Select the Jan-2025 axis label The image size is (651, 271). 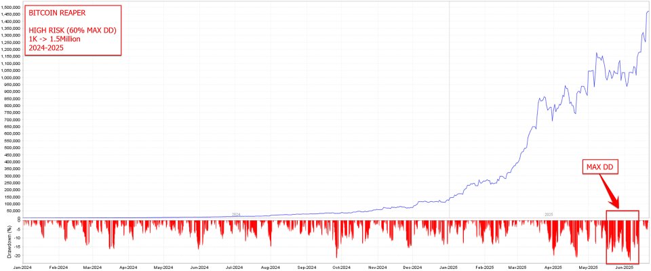point(448,267)
